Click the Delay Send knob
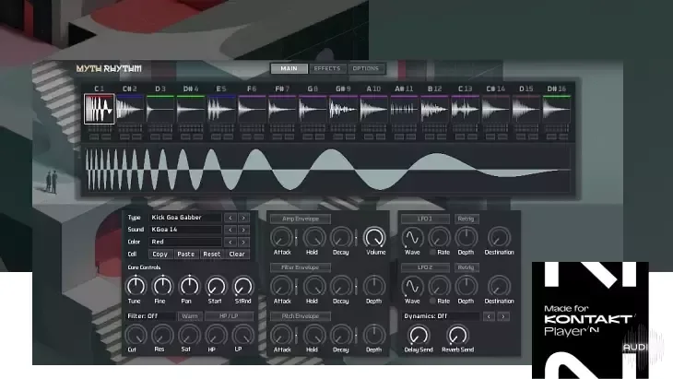Viewport: 673px width, 379px height. (419, 335)
